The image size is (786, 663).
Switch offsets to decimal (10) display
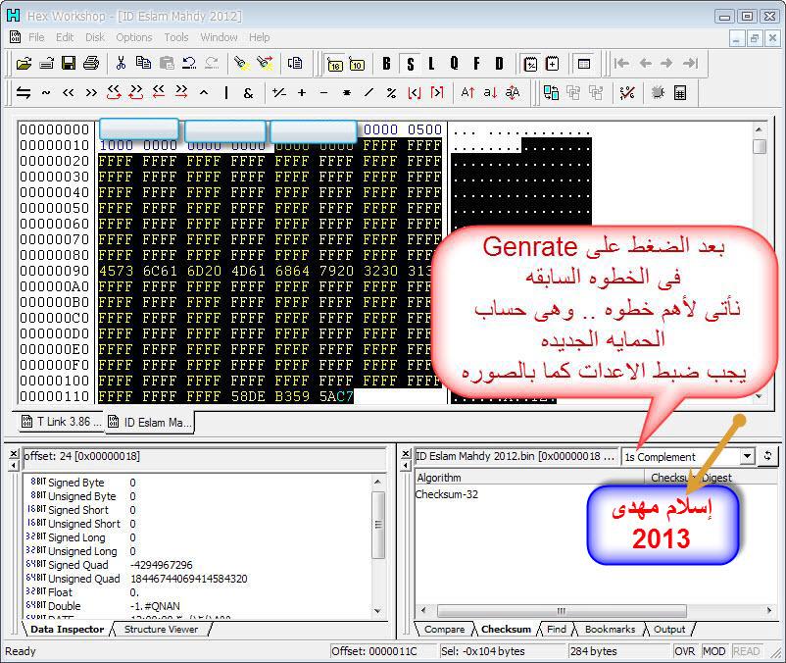coord(357,64)
